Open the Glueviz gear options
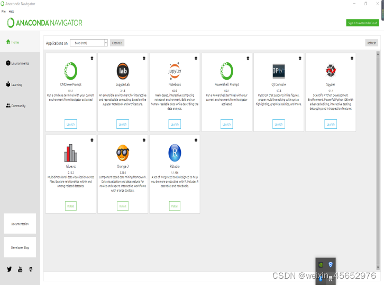Image resolution: width=384 pixels, height=285 pixels. [92, 140]
